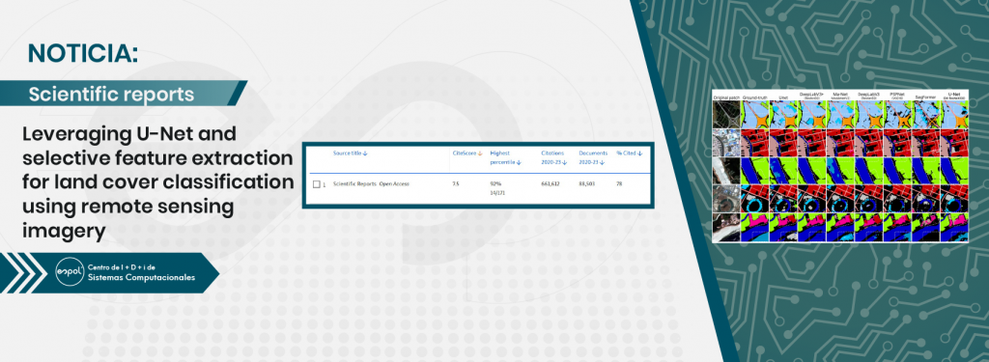This screenshot has width=989, height=362.
Task: Select the SegFormer column top segmentation map
Action: 926,114
